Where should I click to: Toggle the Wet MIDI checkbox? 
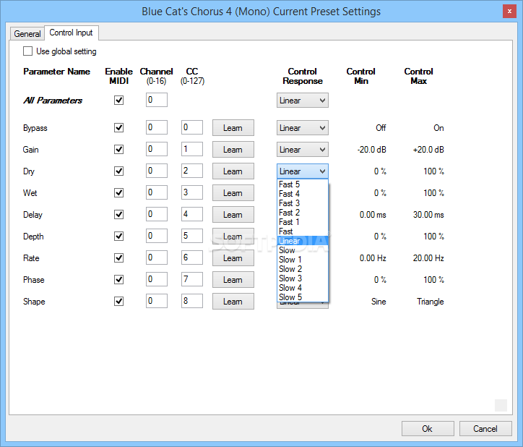[x=118, y=193]
